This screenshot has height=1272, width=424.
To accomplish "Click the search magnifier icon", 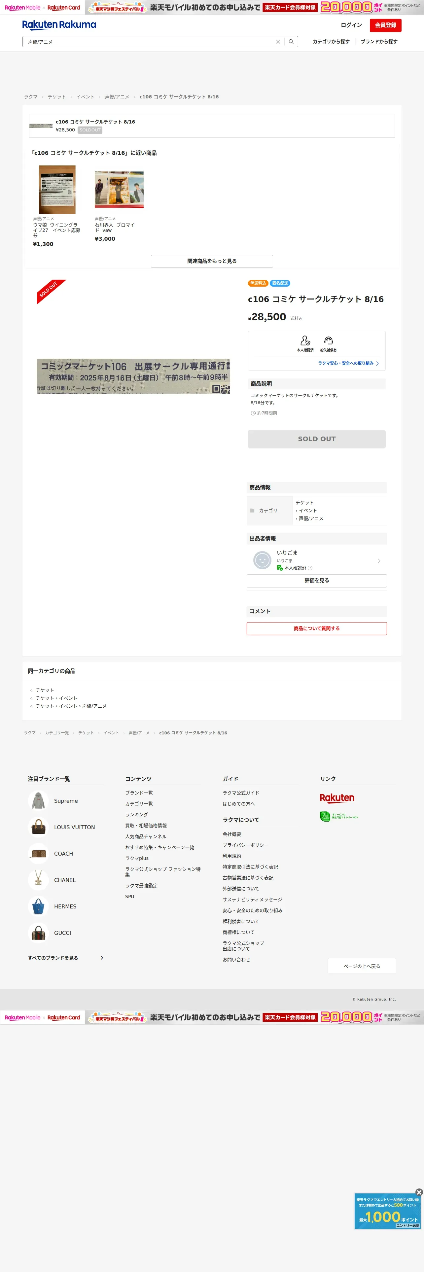I will pyautogui.click(x=291, y=42).
